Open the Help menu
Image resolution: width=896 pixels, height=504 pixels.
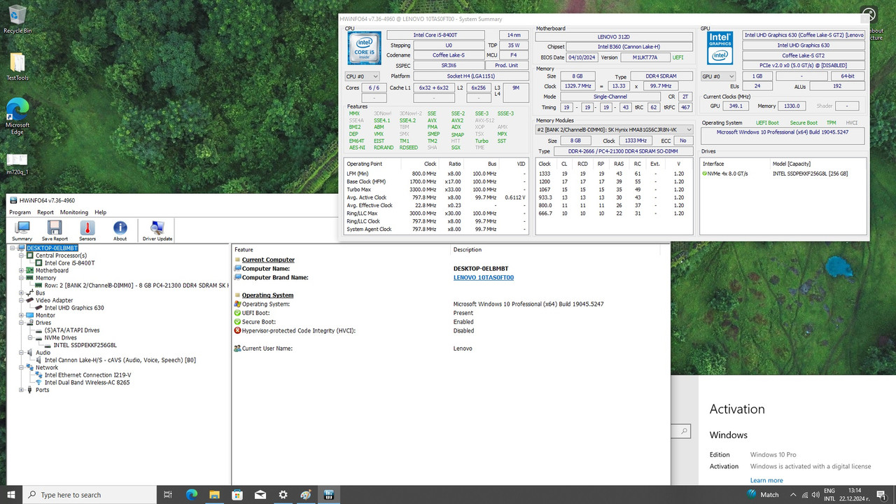click(x=101, y=212)
